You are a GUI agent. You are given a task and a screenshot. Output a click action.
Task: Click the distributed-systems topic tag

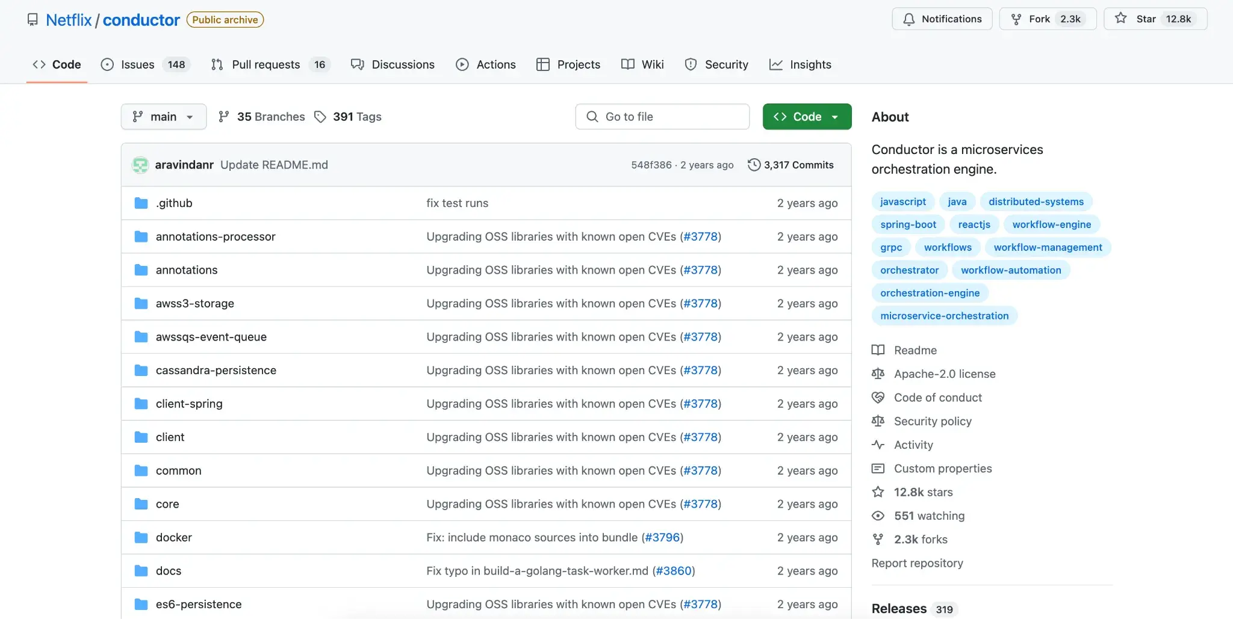(x=1036, y=202)
